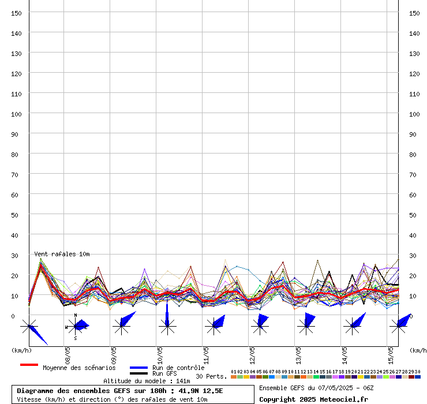Screen dimensions: 427x404
Task: Click the rust brown perturbation 05 swatch
Action: (x=259, y=377)
